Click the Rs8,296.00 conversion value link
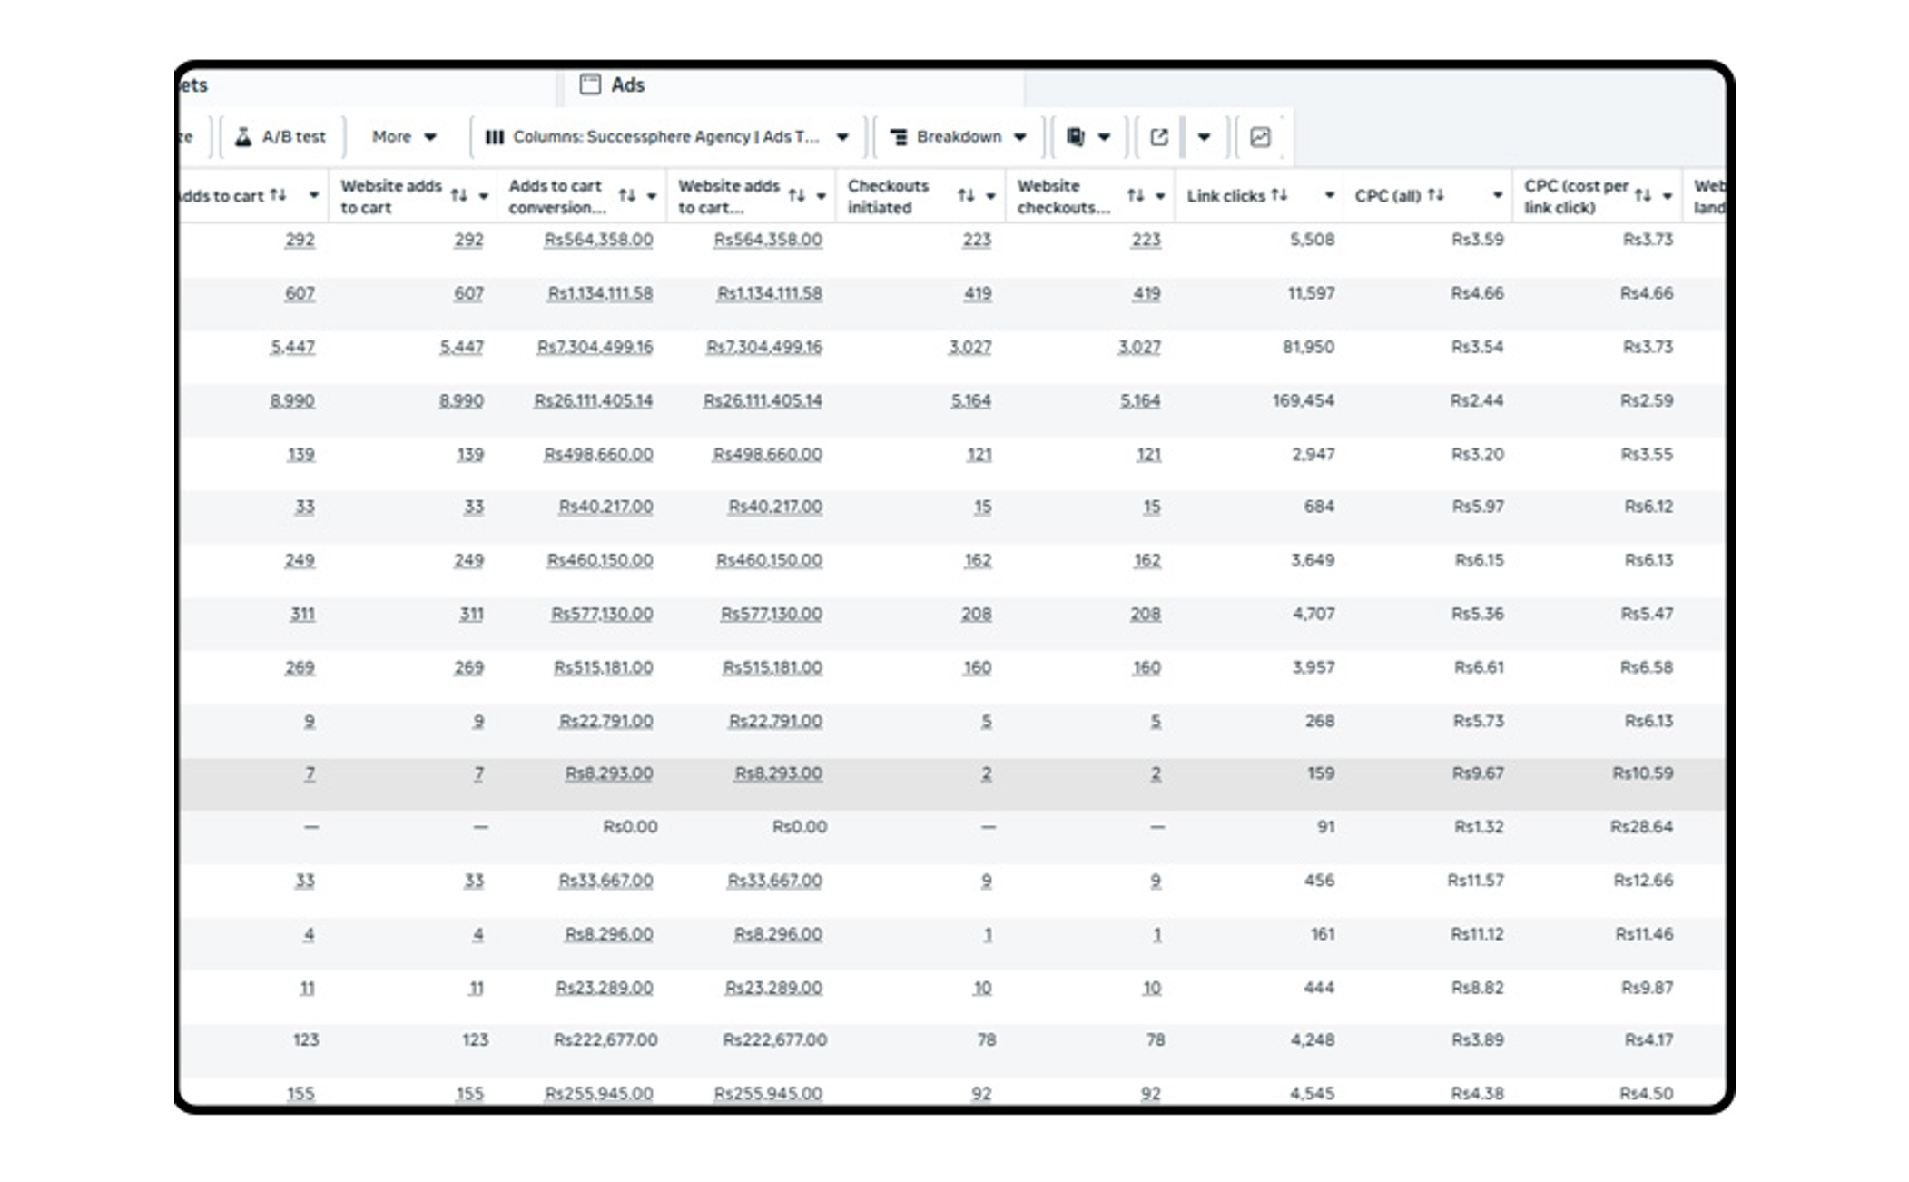The width and height of the screenshot is (1909, 1182). (x=609, y=934)
